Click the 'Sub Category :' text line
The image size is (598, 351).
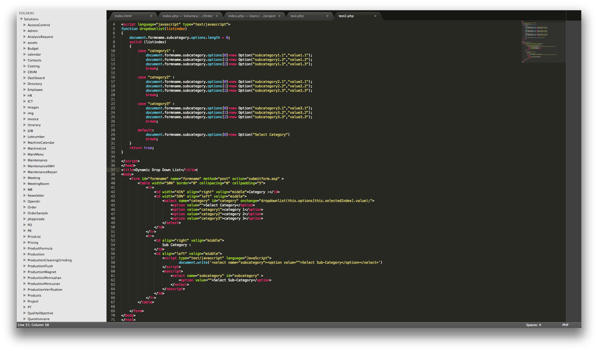176,245
